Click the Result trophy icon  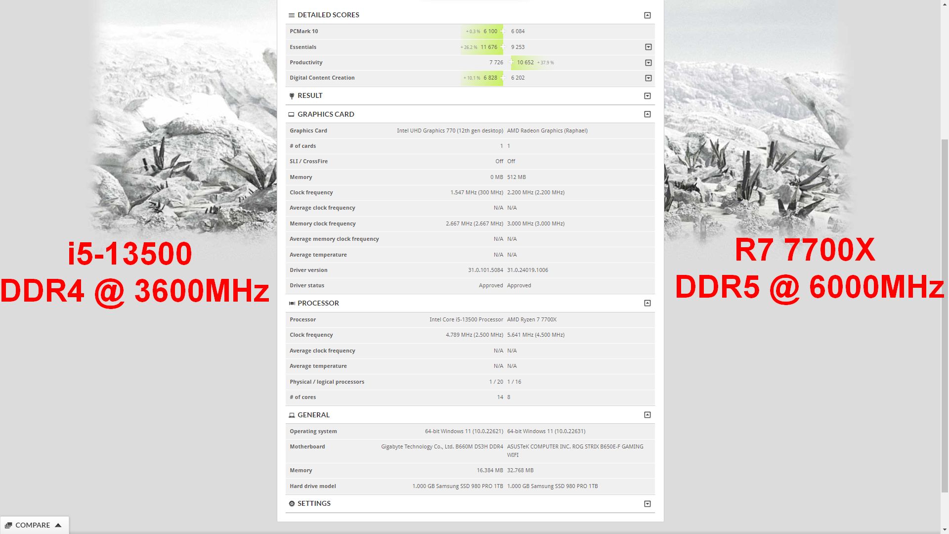[292, 96]
